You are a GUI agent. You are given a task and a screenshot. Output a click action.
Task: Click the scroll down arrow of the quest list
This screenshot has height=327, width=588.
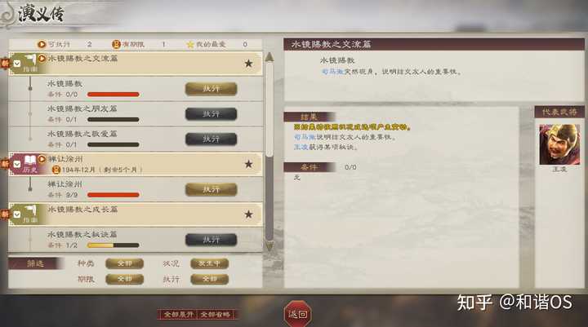point(269,245)
